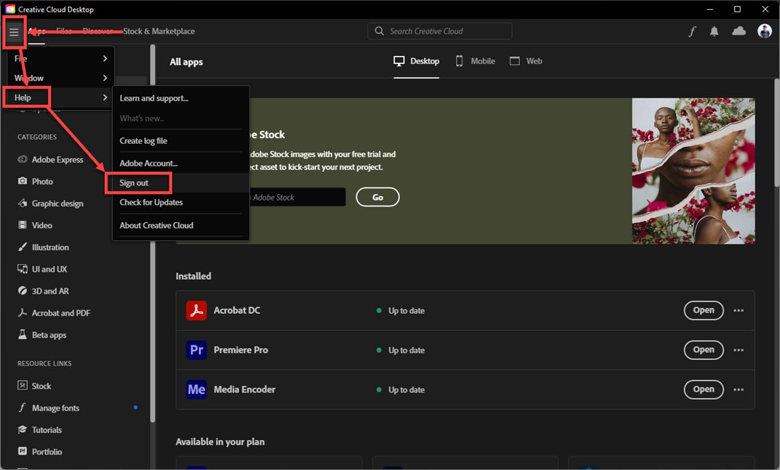Select Sign out in the Help menu

[x=181, y=183]
